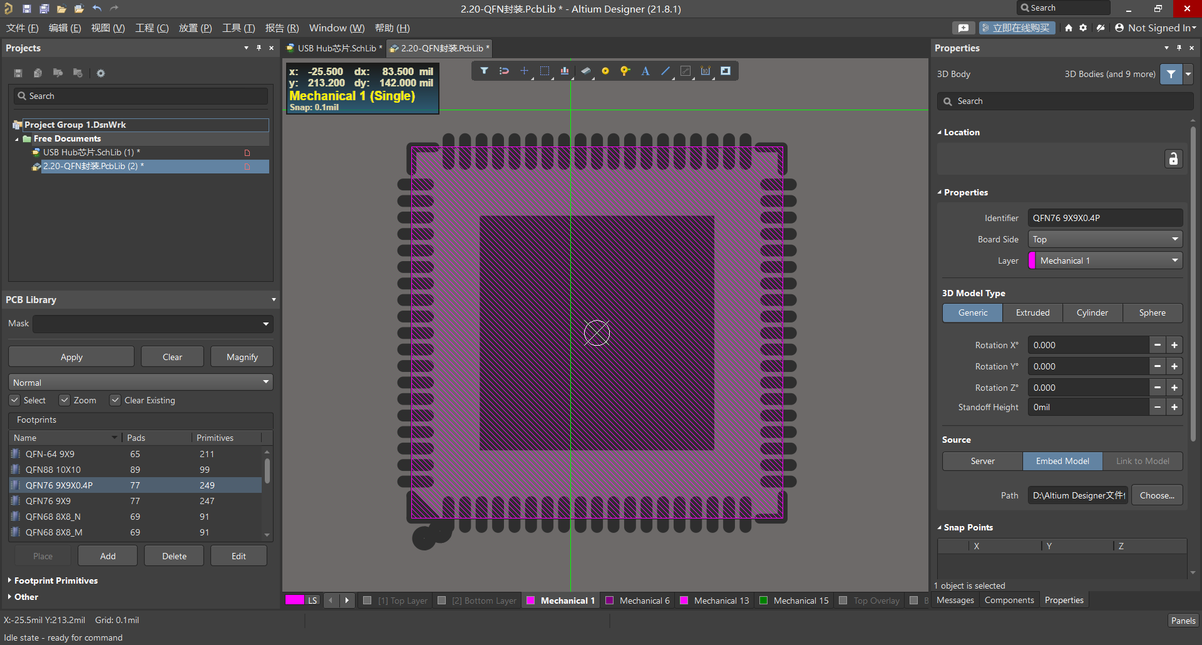Screen dimensions: 1202x645
Task: Place a text string with the A icon
Action: (x=645, y=71)
